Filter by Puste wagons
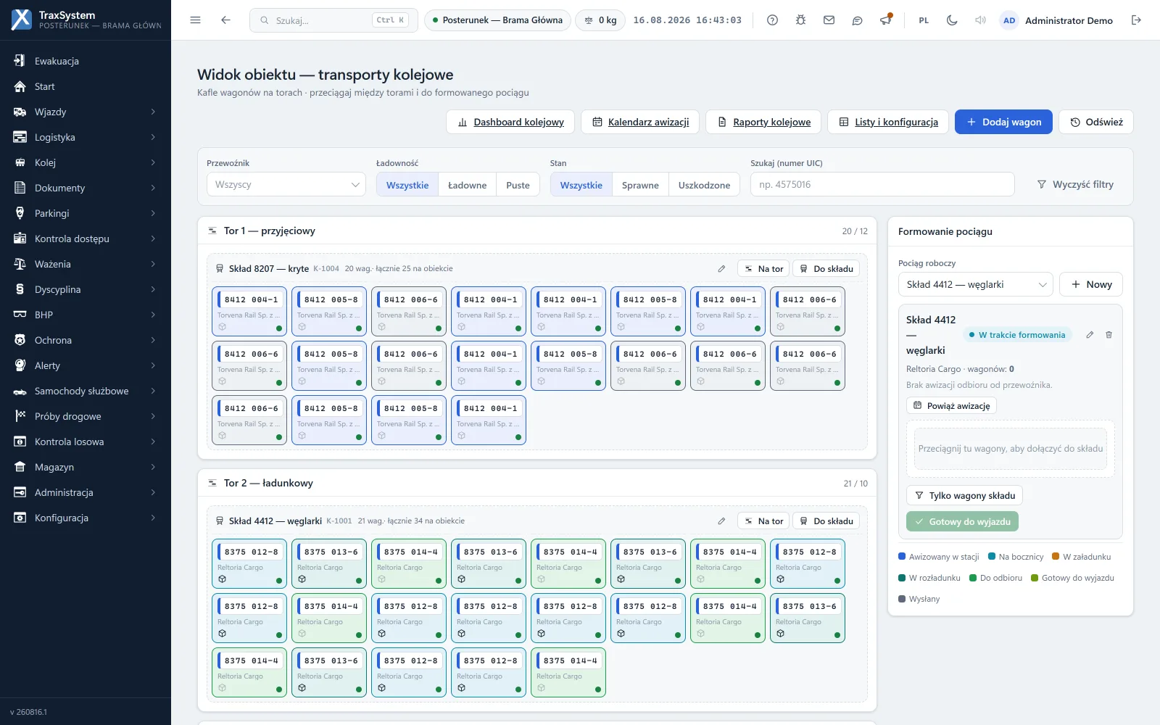Screen dimensions: 1160x725 pos(518,185)
